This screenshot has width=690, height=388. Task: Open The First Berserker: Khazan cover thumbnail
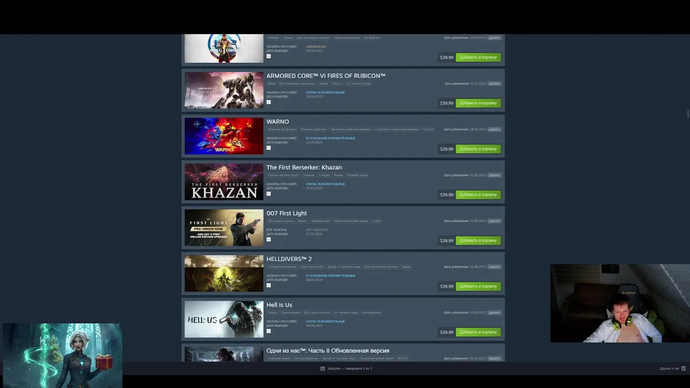click(x=224, y=182)
